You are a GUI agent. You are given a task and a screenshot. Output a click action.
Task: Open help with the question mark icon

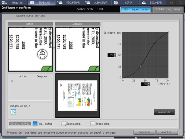180,3
